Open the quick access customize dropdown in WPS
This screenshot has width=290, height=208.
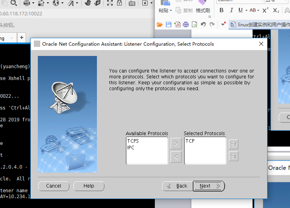coord(223,24)
